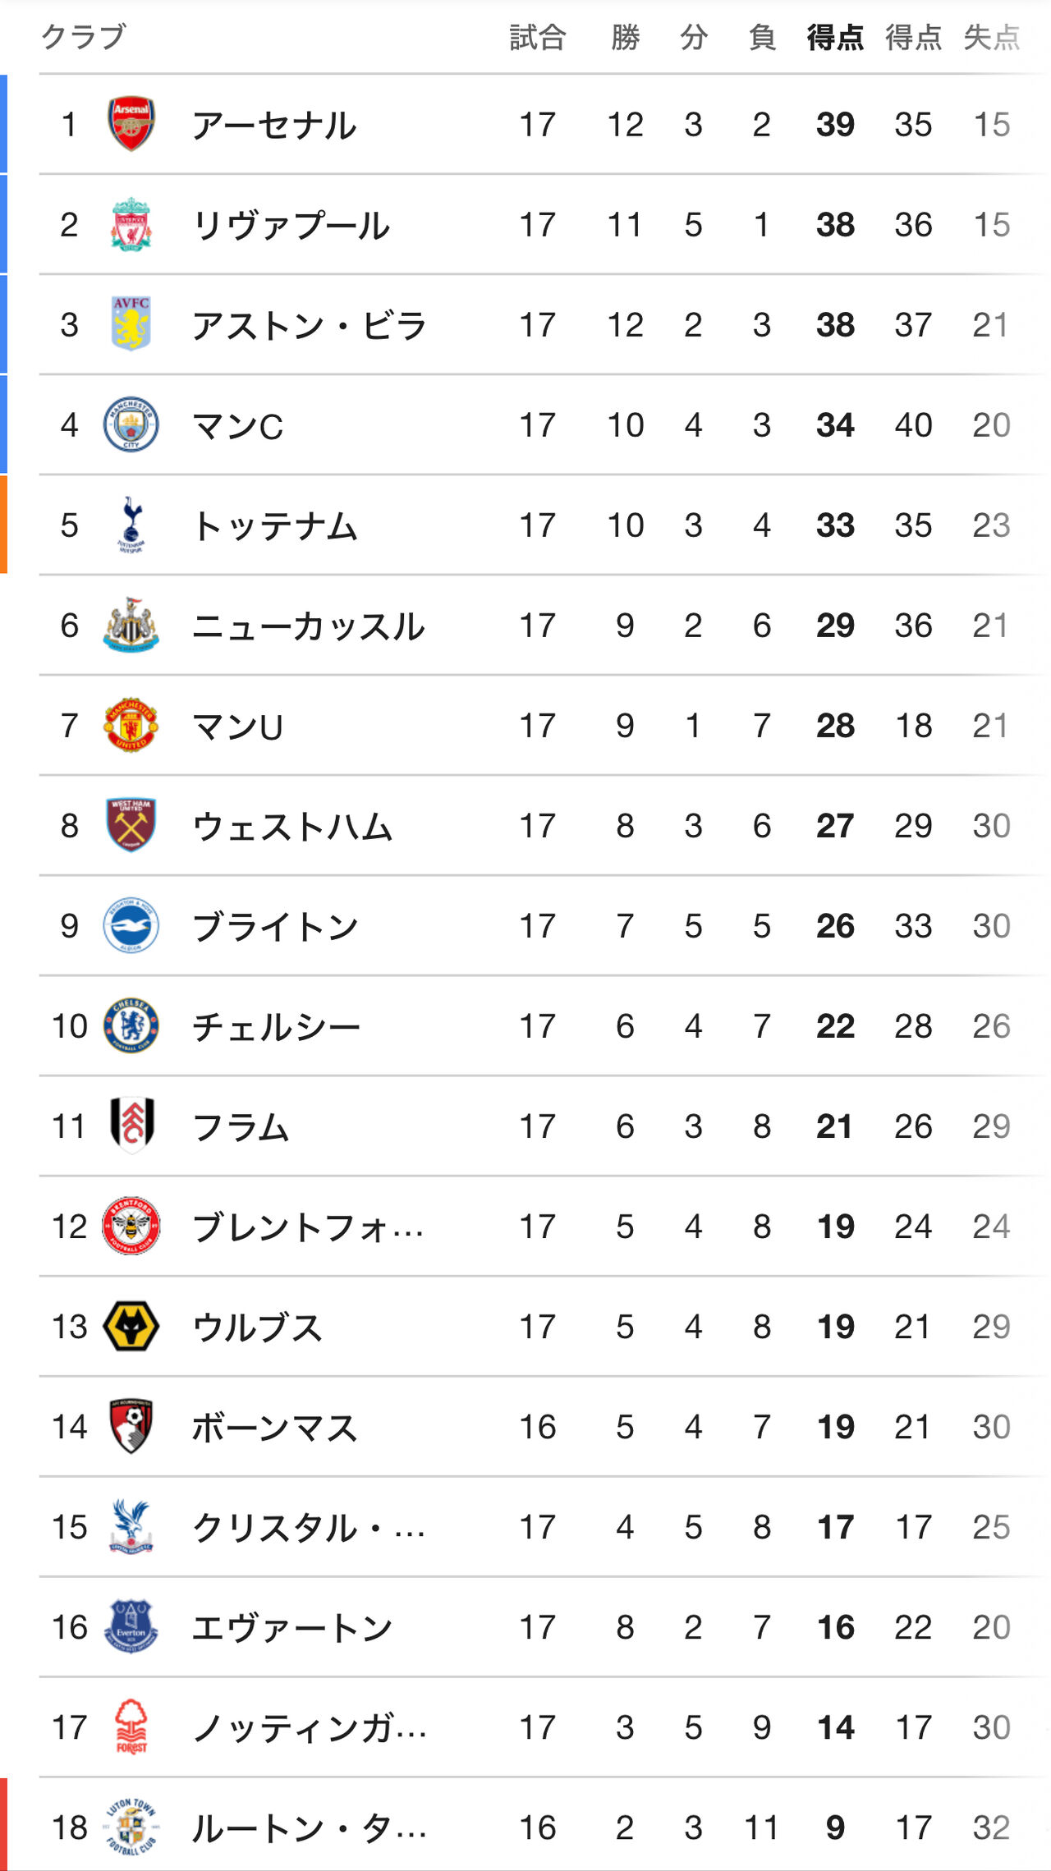Click the Everton club crest

coord(131,1626)
